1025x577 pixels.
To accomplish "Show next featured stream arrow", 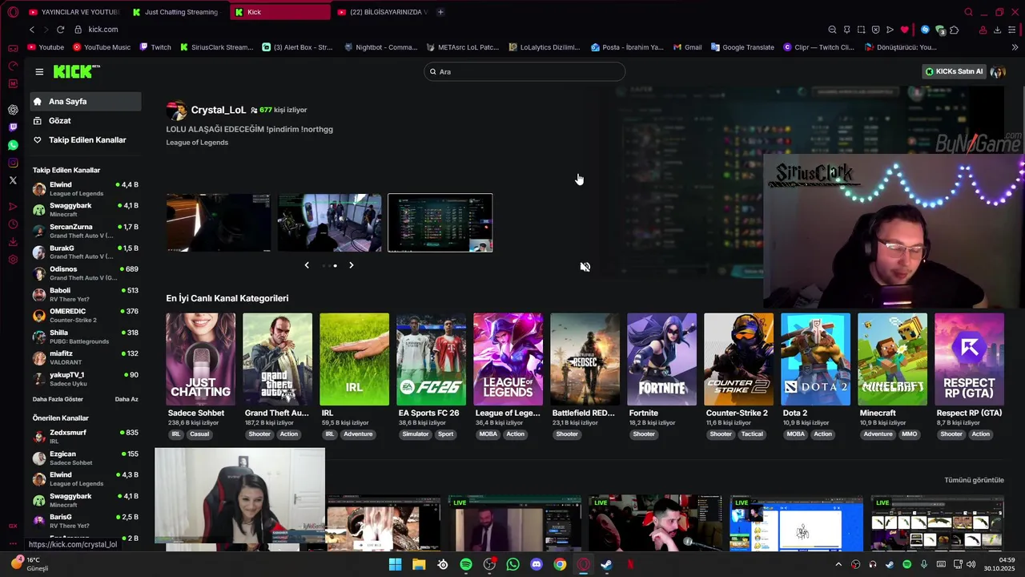I will pyautogui.click(x=351, y=265).
